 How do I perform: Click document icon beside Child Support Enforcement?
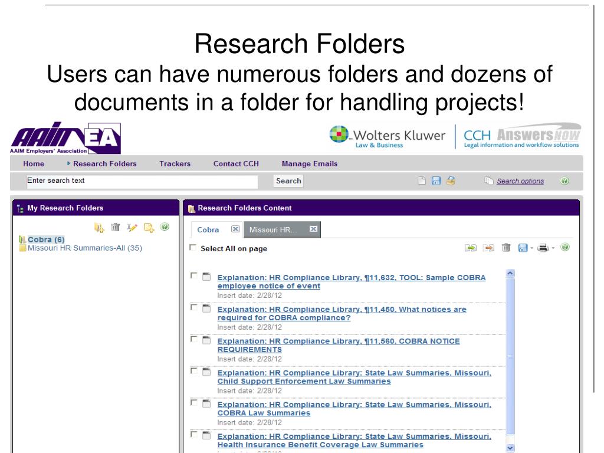click(x=206, y=372)
